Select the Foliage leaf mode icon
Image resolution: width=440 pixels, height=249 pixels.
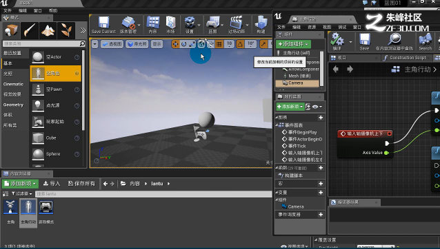click(x=66, y=30)
